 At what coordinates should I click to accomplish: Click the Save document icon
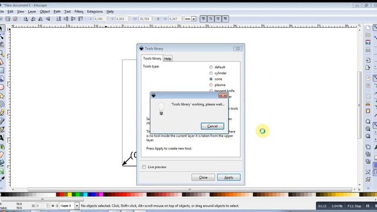[368, 42]
